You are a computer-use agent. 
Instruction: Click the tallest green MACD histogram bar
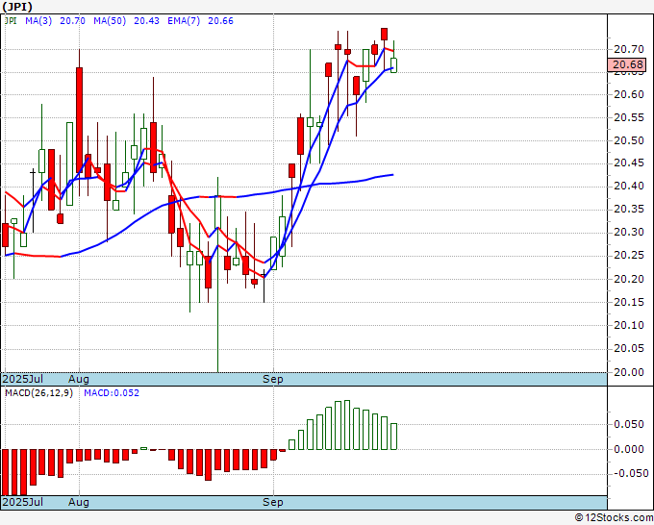(347, 425)
